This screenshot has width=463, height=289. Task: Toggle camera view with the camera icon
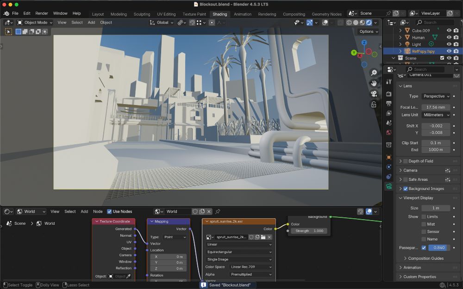pos(374,94)
